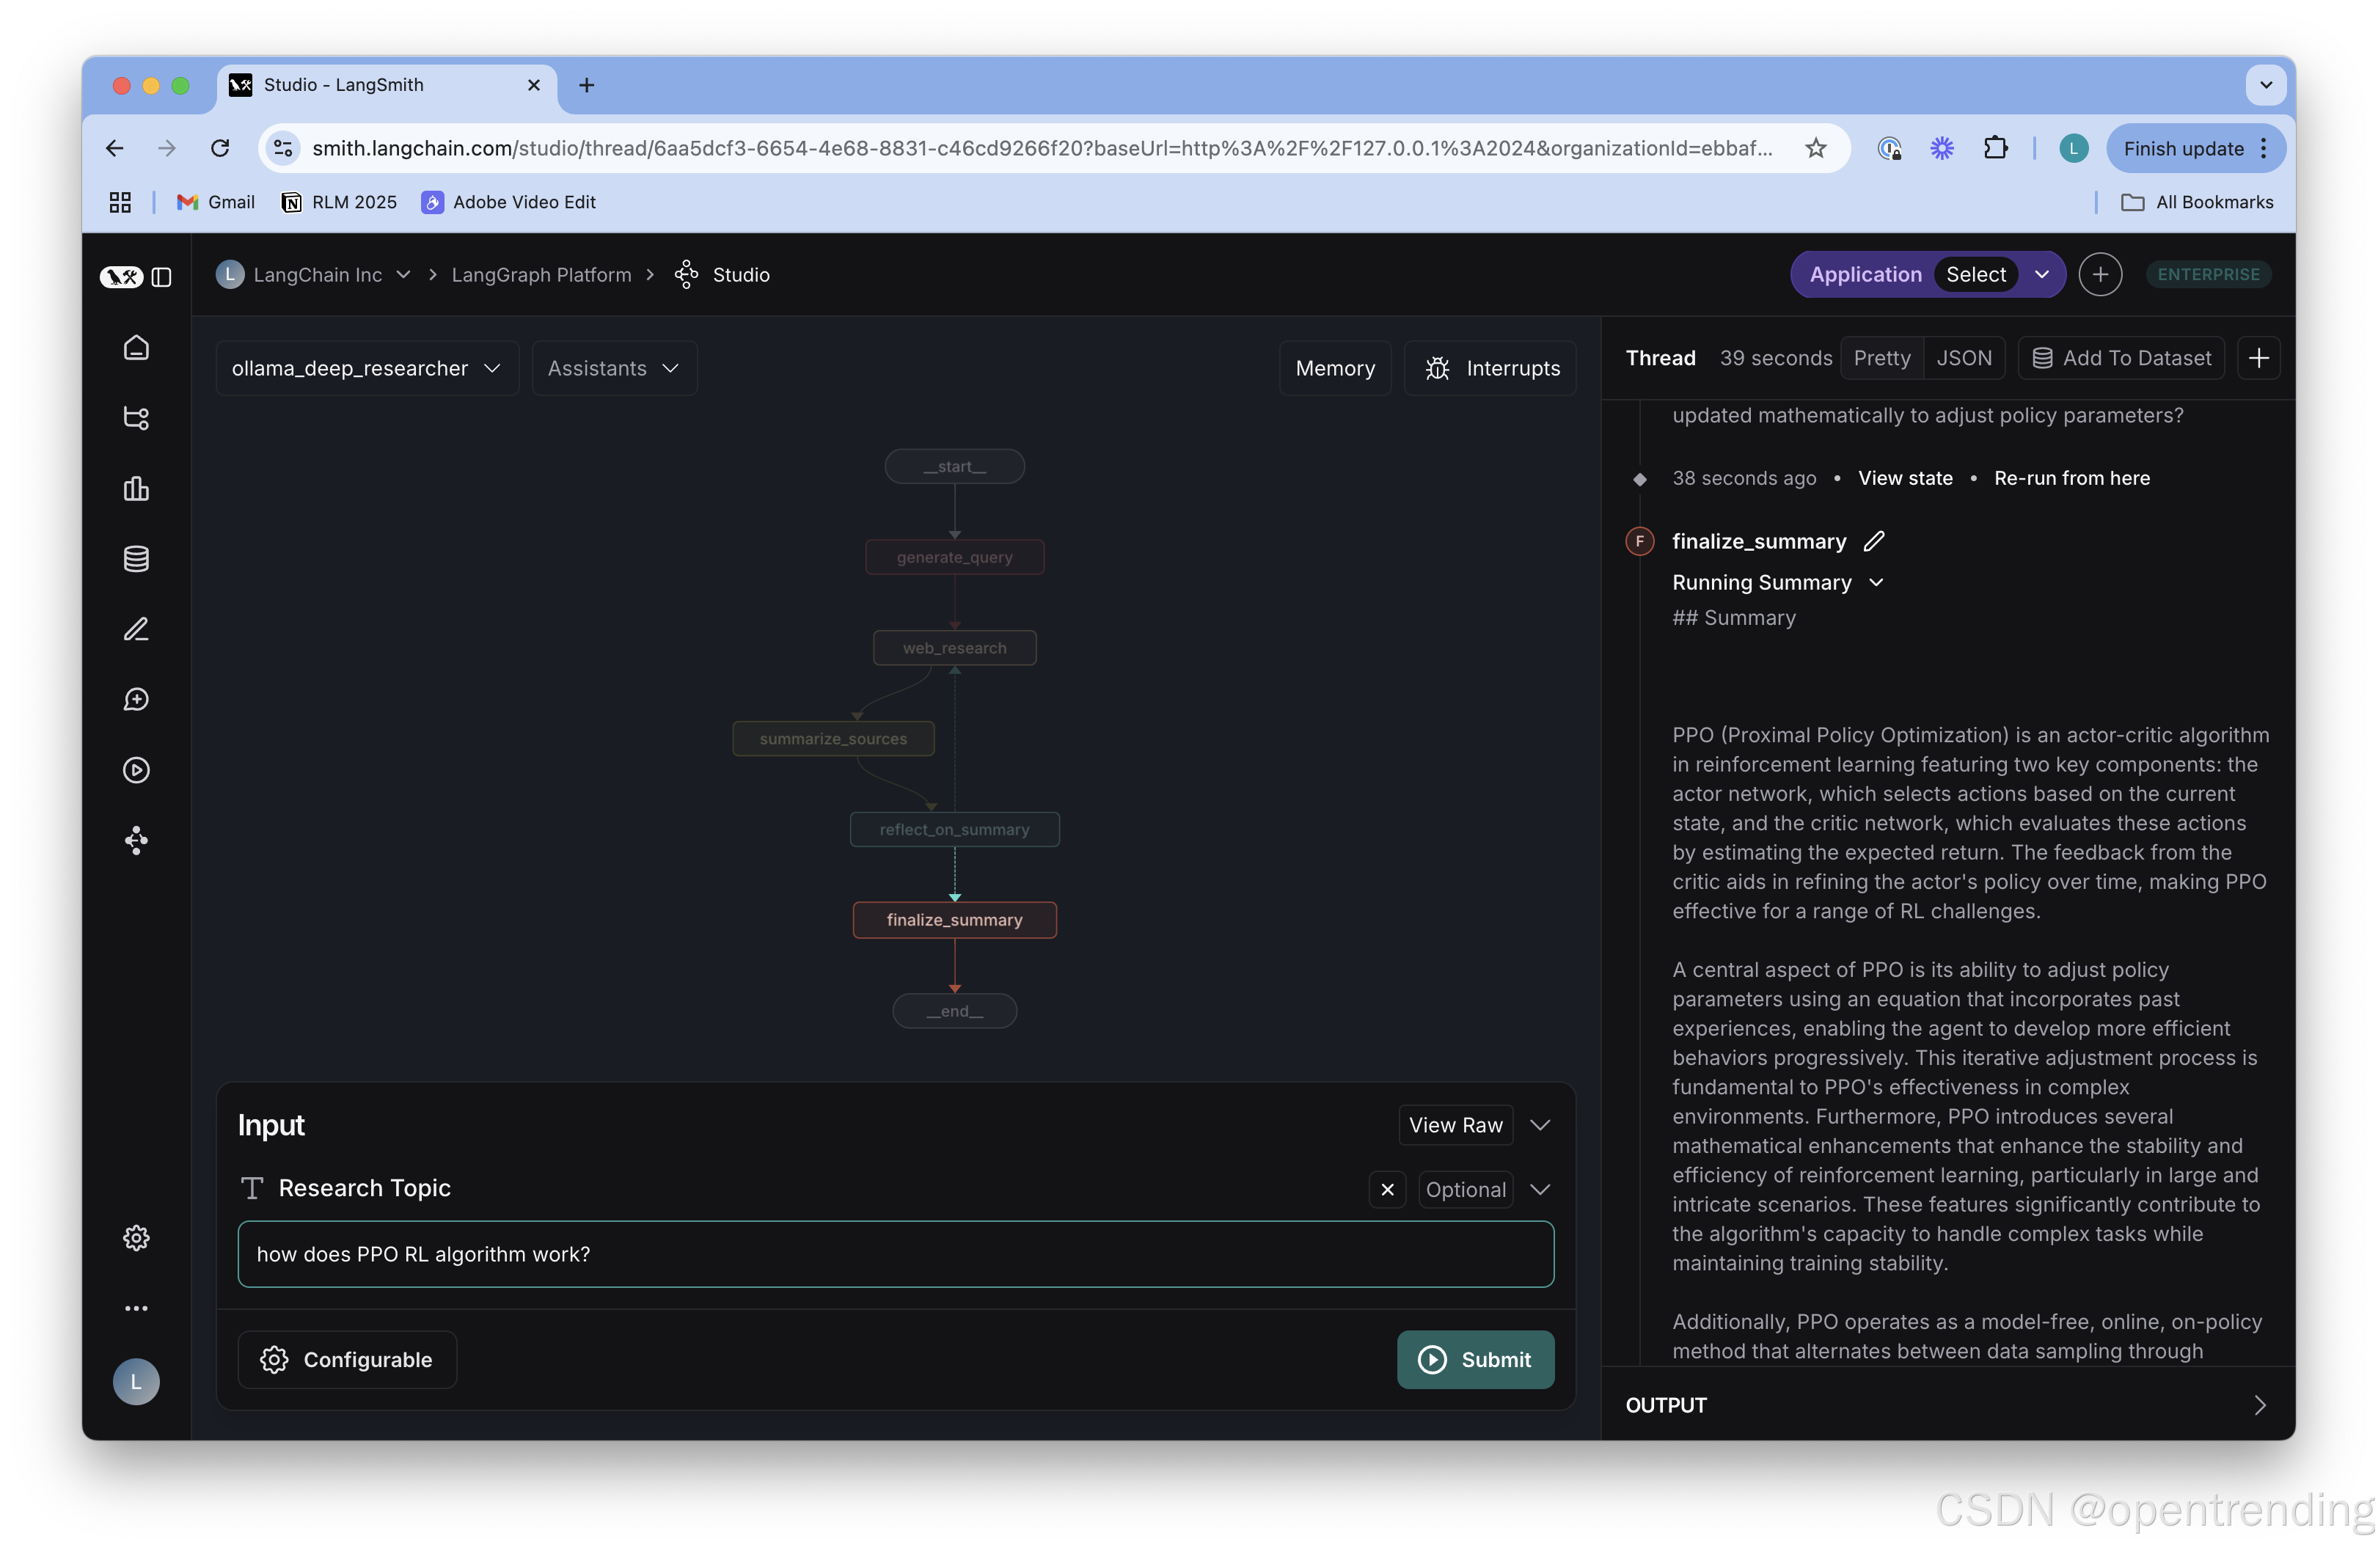The image size is (2378, 1549).
Task: Click the Re-run from here link
Action: tap(2071, 477)
